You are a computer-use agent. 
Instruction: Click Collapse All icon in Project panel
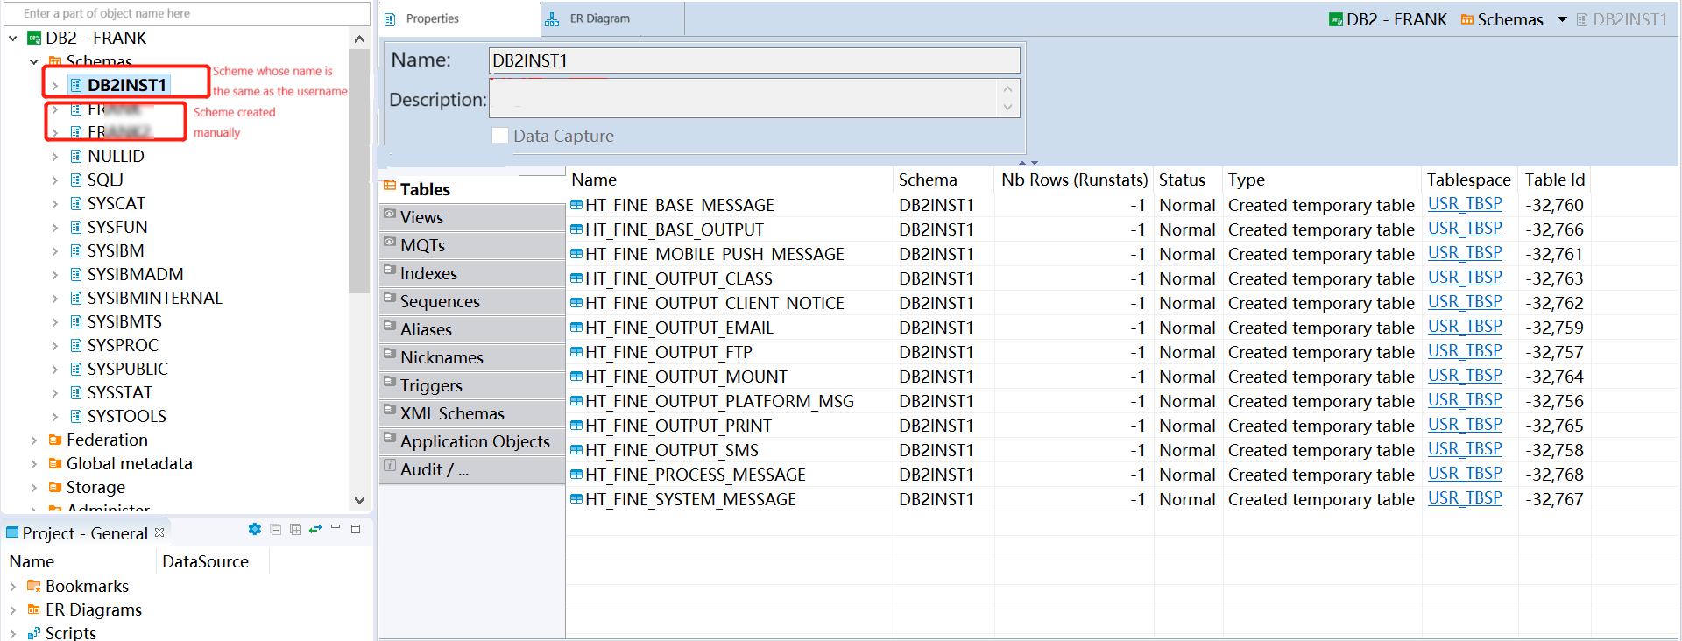276,529
